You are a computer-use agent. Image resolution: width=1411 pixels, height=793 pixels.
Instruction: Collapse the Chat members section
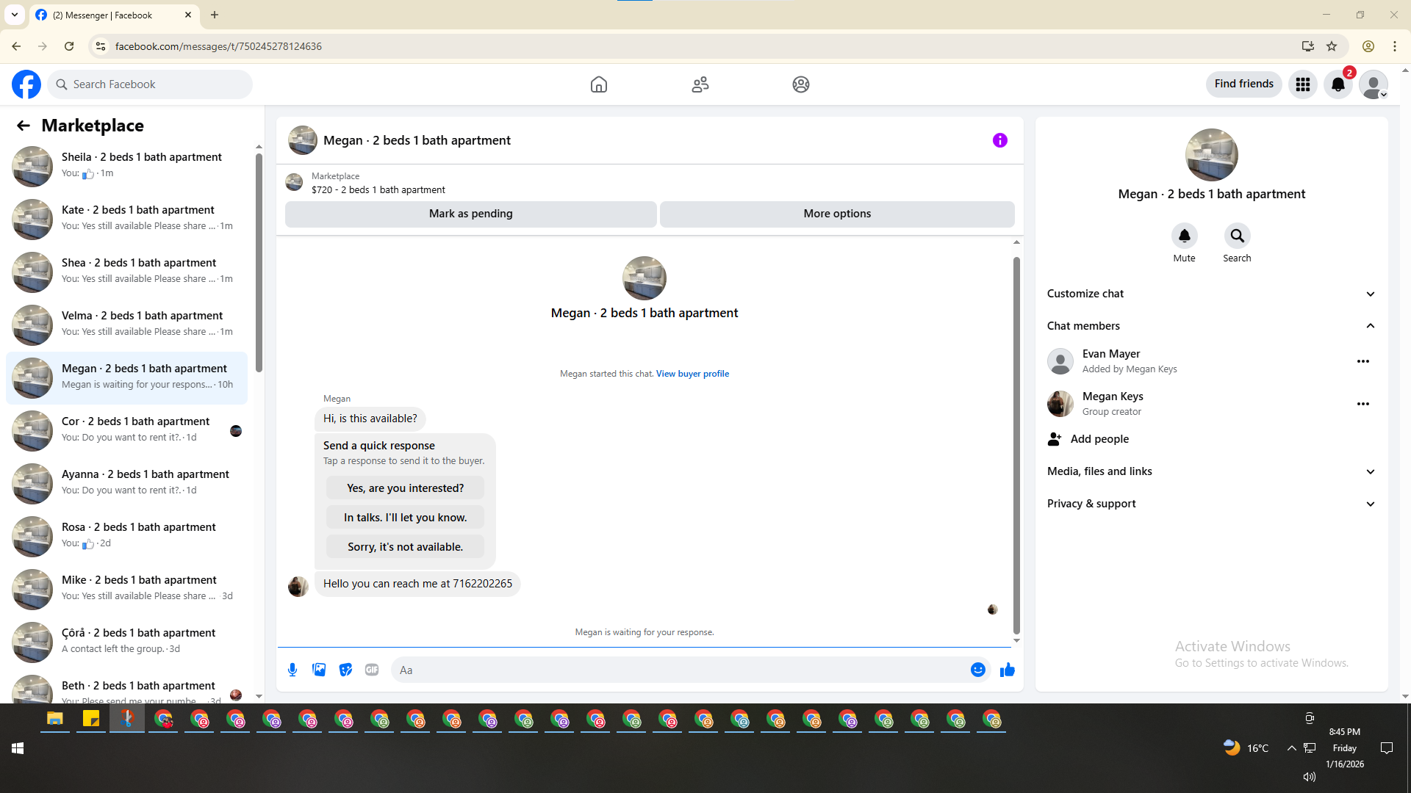(x=1210, y=326)
